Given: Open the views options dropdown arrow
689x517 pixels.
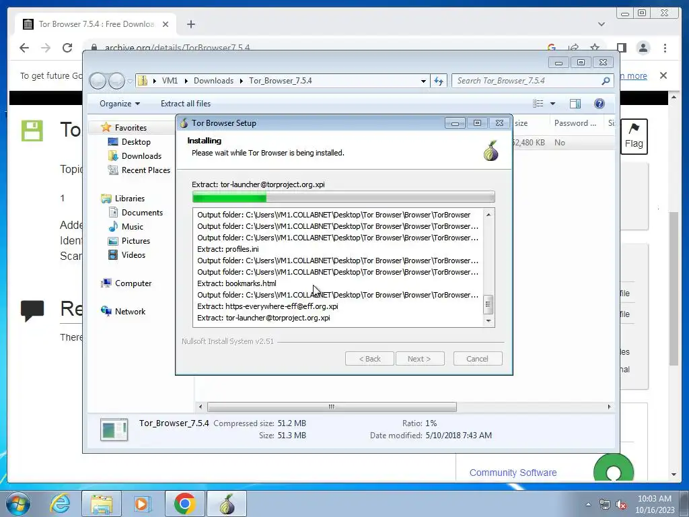Looking at the screenshot, I should [553, 104].
